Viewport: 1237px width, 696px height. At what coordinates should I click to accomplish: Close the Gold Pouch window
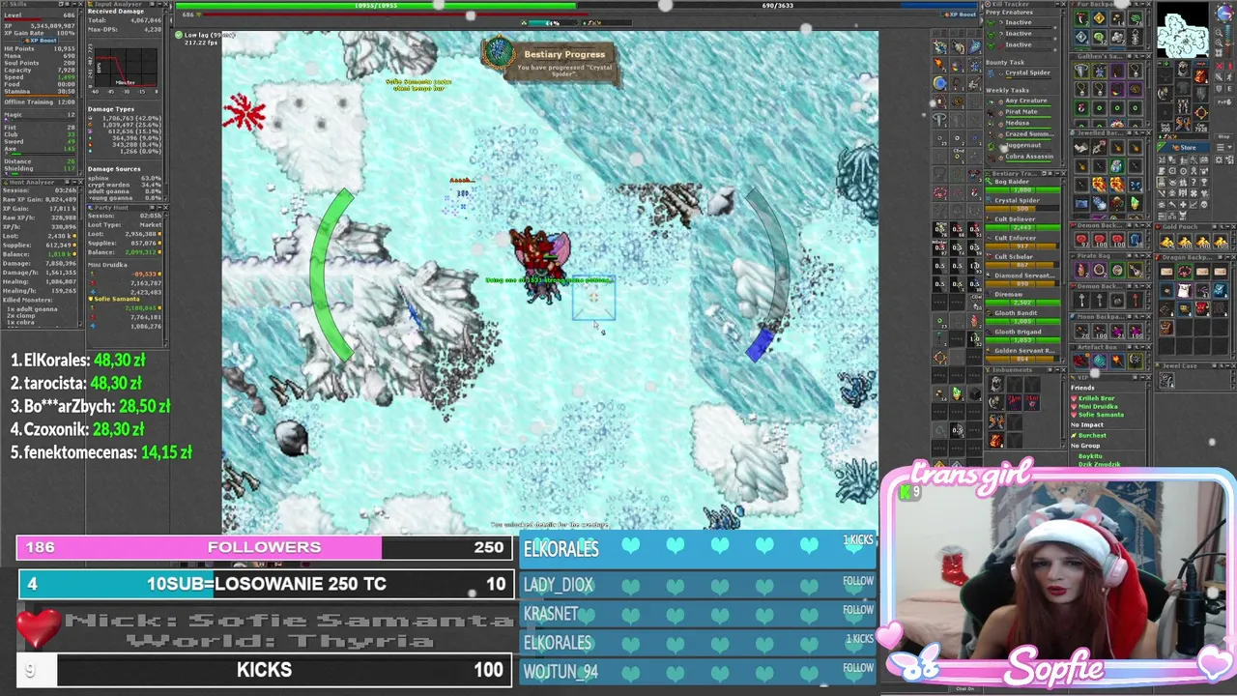[1233, 226]
